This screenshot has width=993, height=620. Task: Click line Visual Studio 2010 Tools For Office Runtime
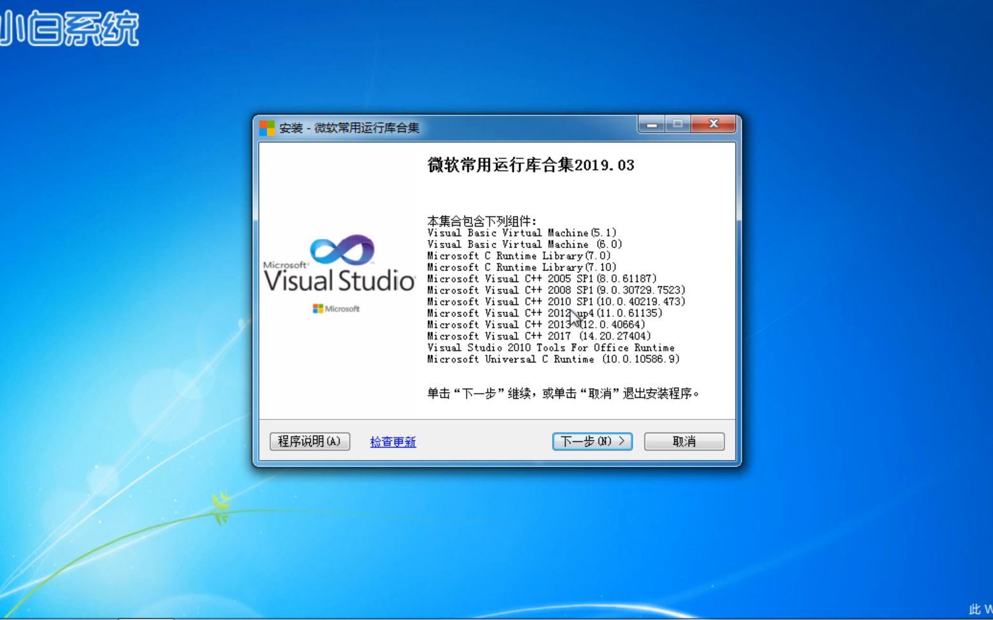pyautogui.click(x=551, y=348)
